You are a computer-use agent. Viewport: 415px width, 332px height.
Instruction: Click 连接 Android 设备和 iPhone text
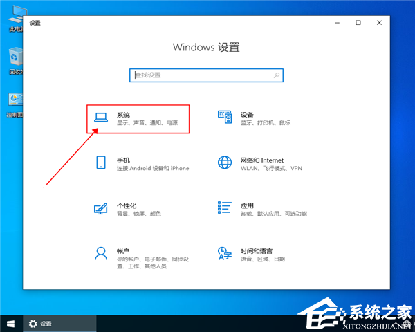pyautogui.click(x=153, y=168)
